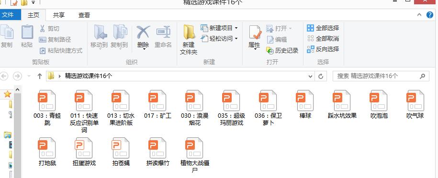Click the search box 搜索 精选游戏课件16个
The height and width of the screenshot is (178, 438).
[x=381, y=76]
